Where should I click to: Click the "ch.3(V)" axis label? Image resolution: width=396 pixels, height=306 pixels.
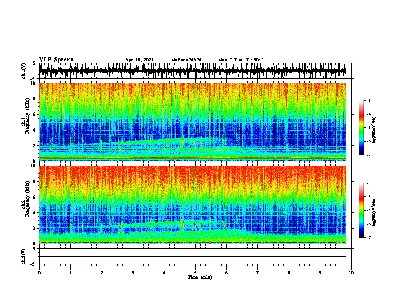coord(24,256)
